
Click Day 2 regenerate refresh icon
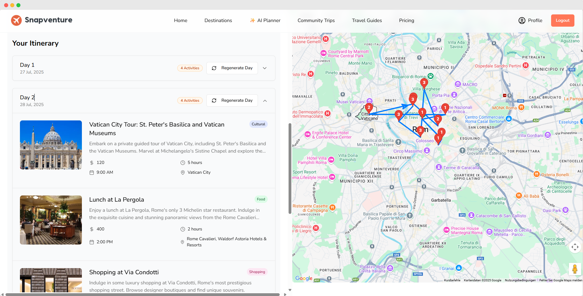(x=214, y=101)
